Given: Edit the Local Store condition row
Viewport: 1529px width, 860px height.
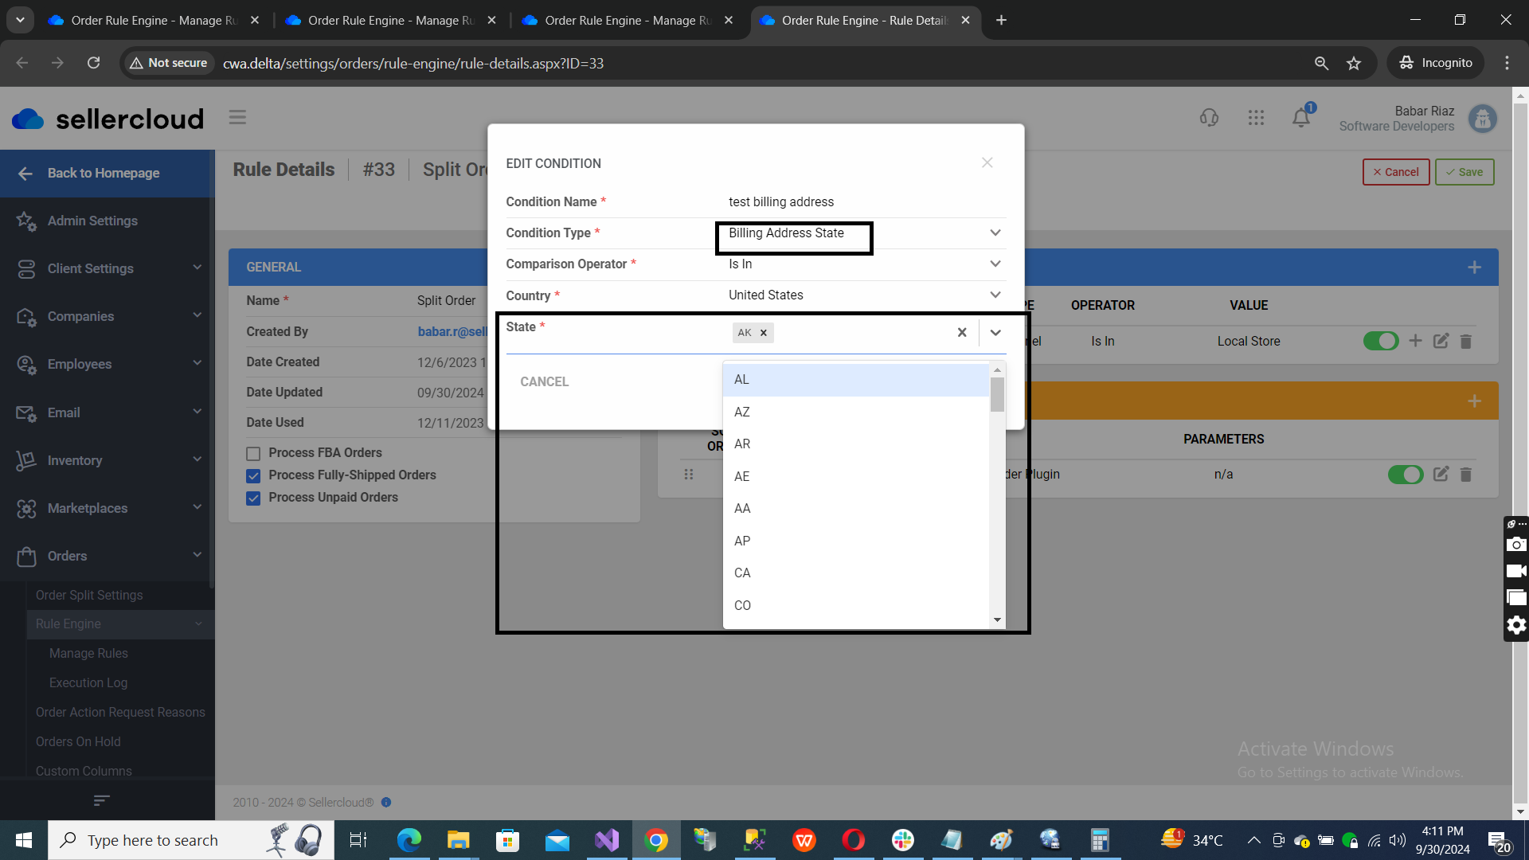Looking at the screenshot, I should (x=1441, y=342).
